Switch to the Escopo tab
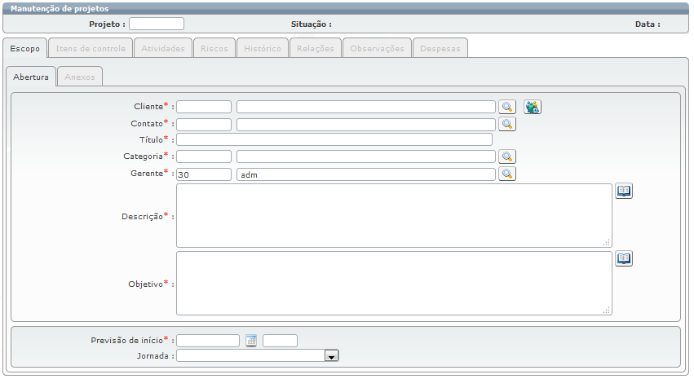This screenshot has height=379, width=694. click(x=24, y=49)
